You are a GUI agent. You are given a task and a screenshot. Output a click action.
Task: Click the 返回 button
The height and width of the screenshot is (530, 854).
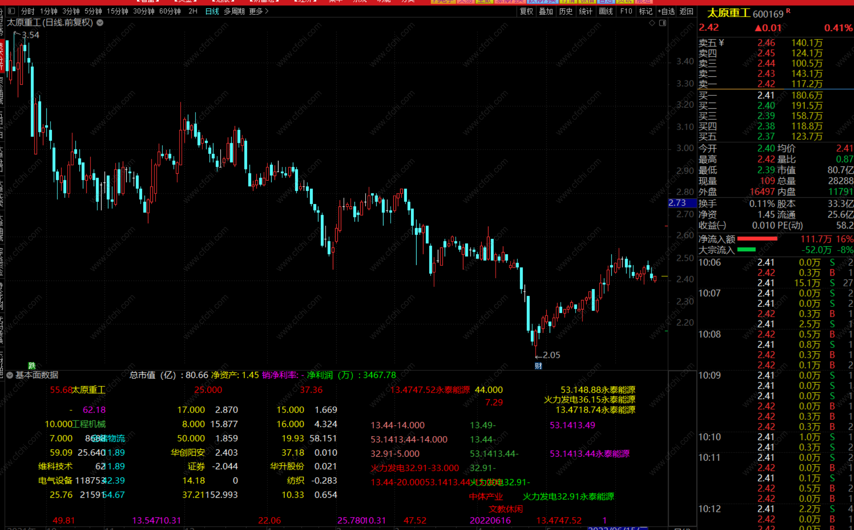click(x=686, y=11)
